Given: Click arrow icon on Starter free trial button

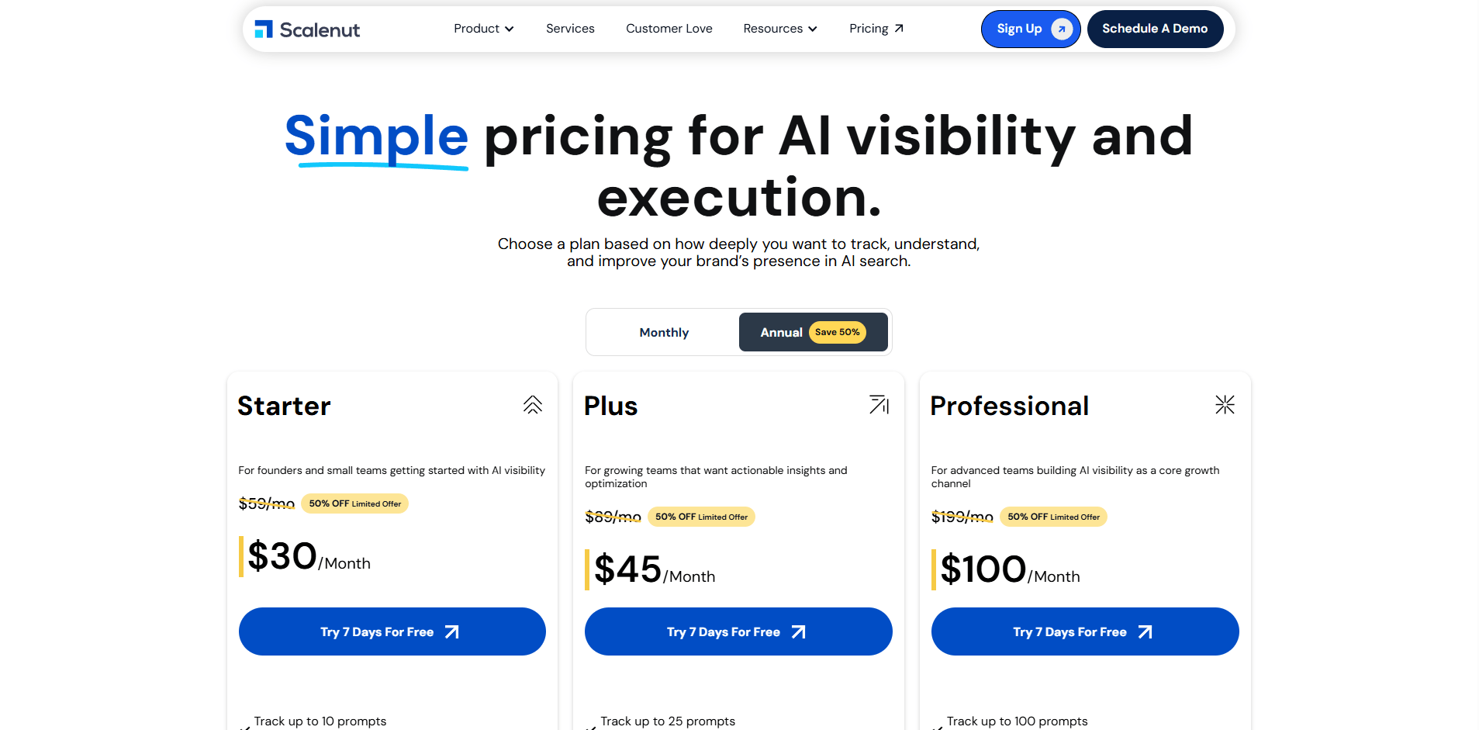Looking at the screenshot, I should [452, 632].
